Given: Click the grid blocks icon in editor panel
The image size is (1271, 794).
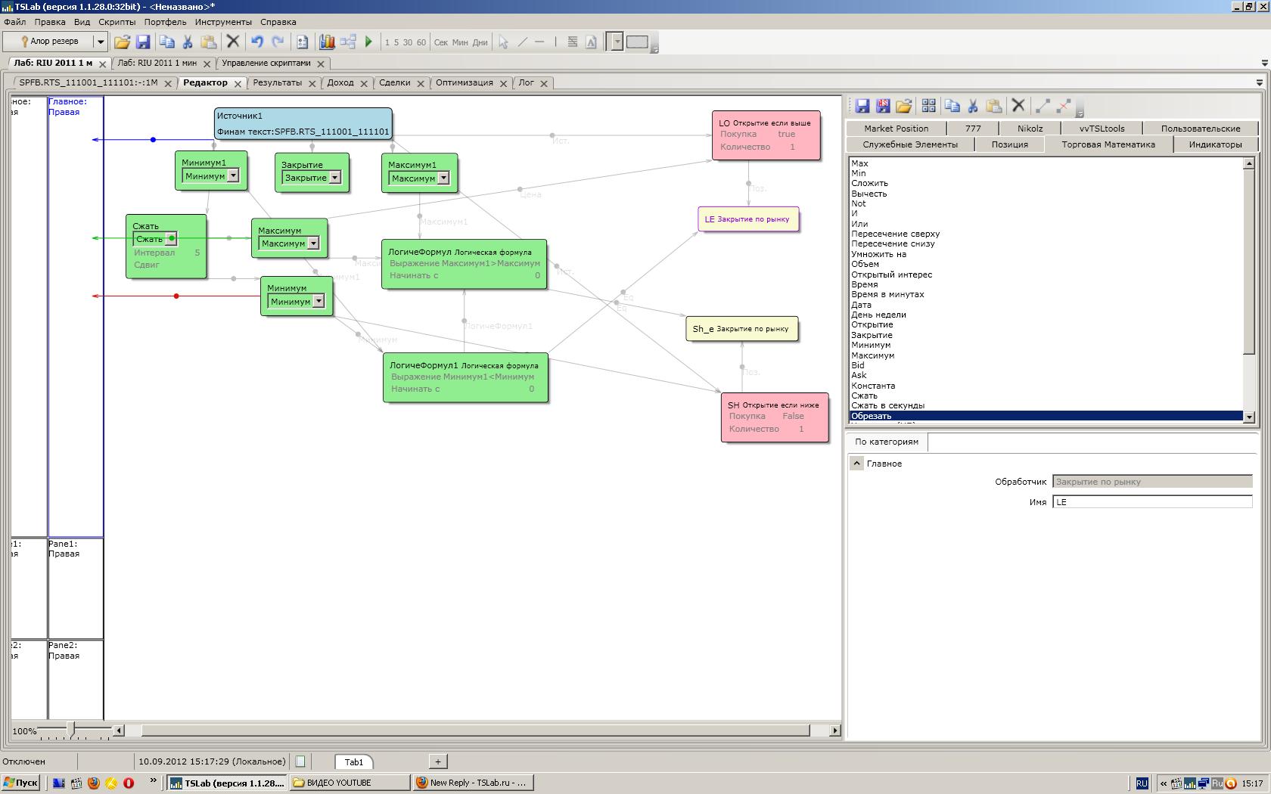Looking at the screenshot, I should point(928,107).
